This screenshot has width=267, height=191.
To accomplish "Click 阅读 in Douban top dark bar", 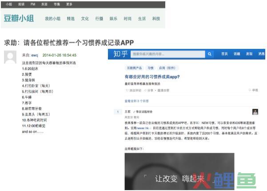I will pos(21,4).
